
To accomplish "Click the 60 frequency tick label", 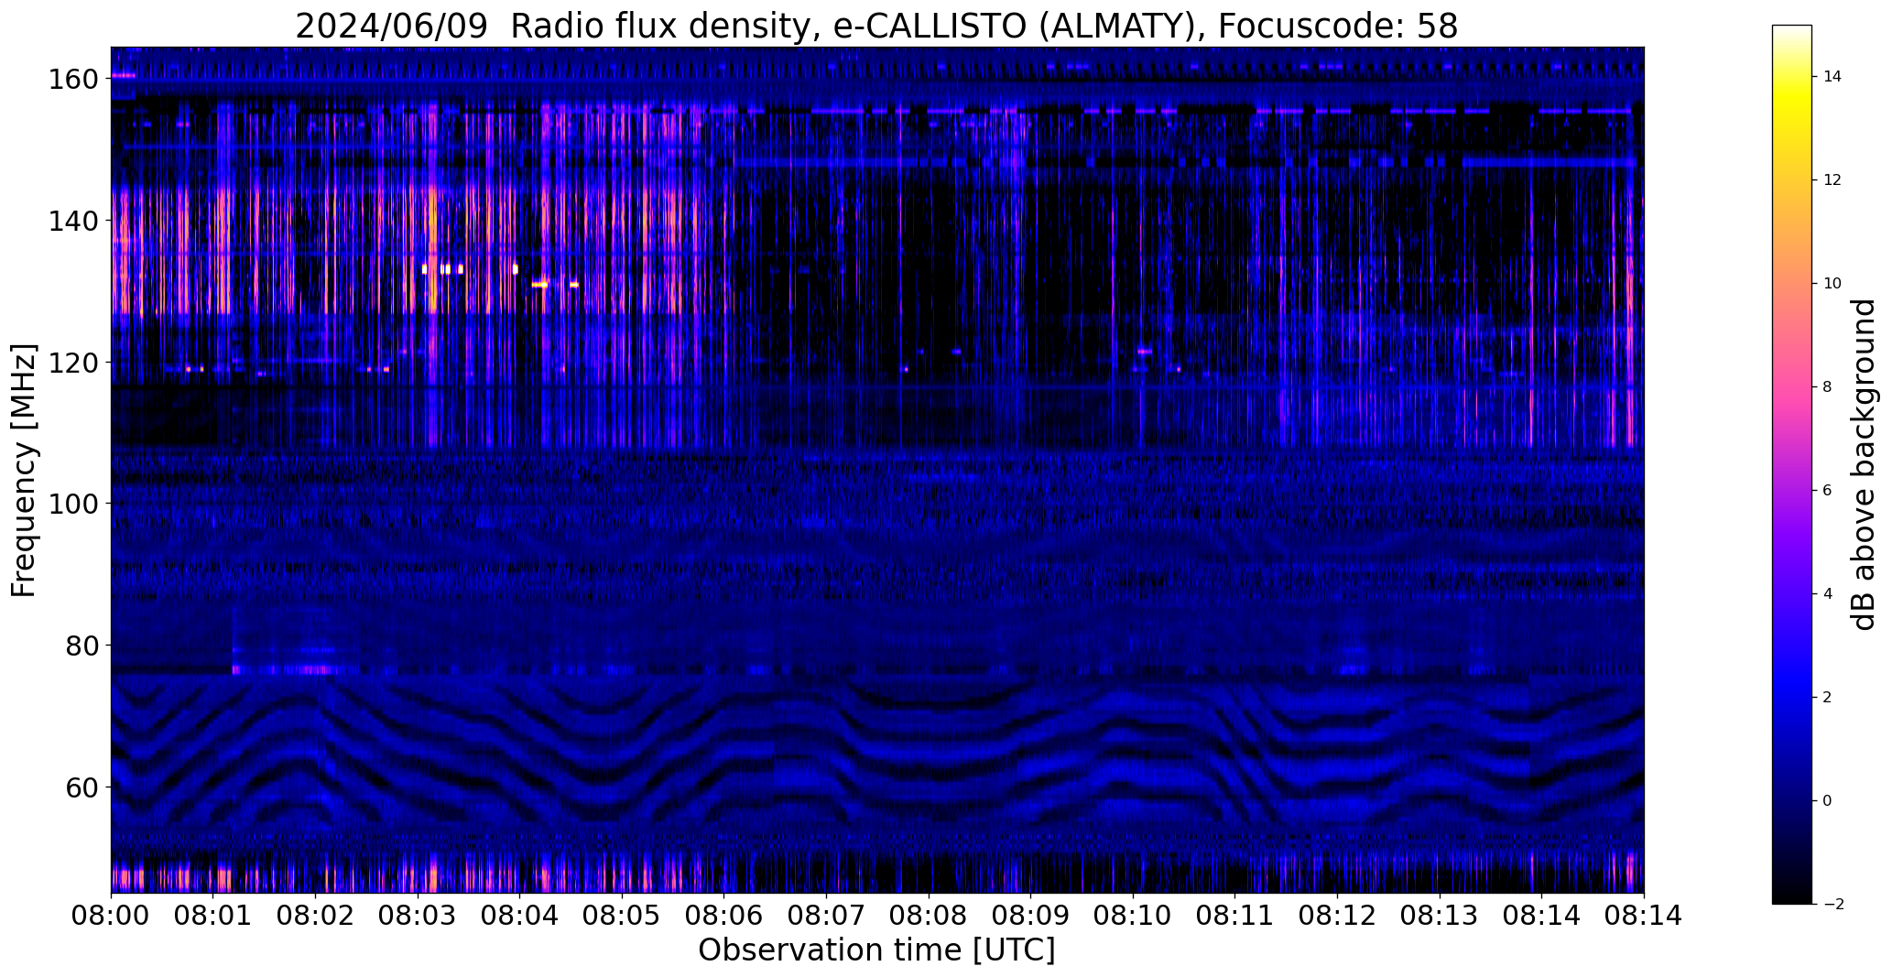I will tap(82, 787).
